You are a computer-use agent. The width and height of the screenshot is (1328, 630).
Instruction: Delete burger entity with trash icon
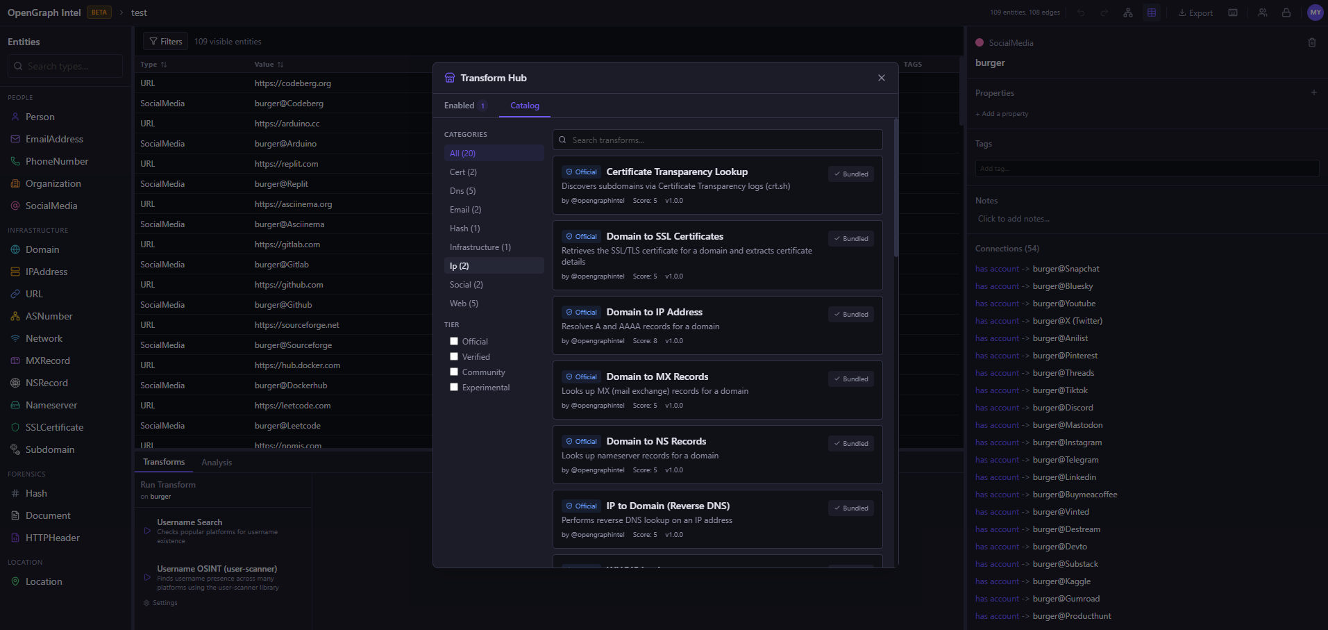click(x=1312, y=42)
